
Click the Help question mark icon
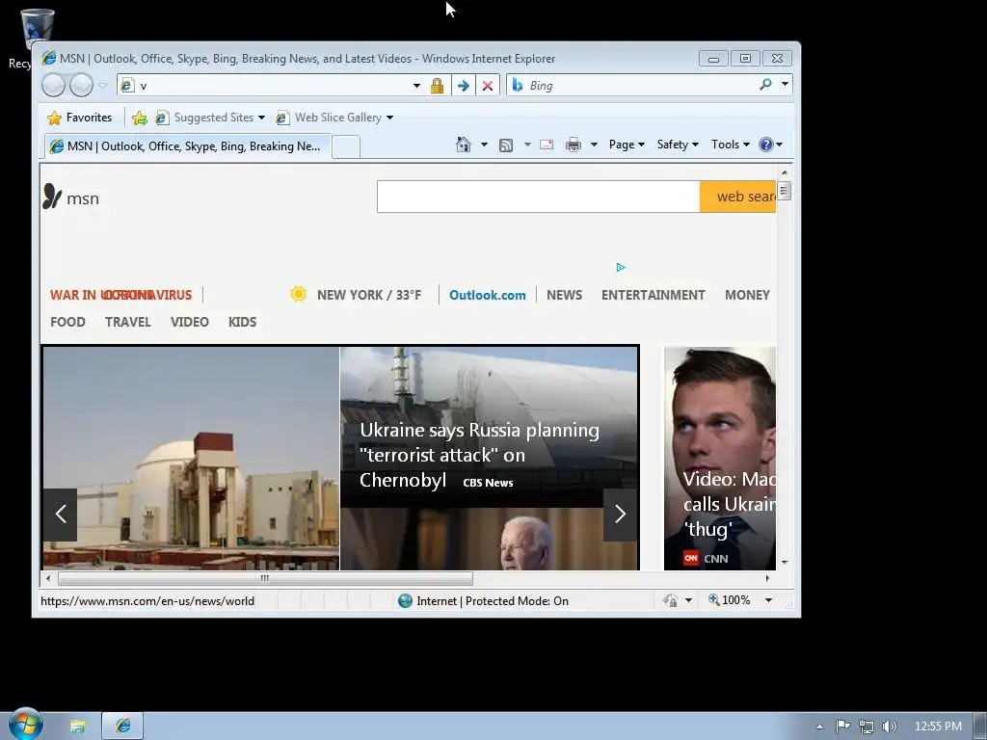(x=766, y=145)
